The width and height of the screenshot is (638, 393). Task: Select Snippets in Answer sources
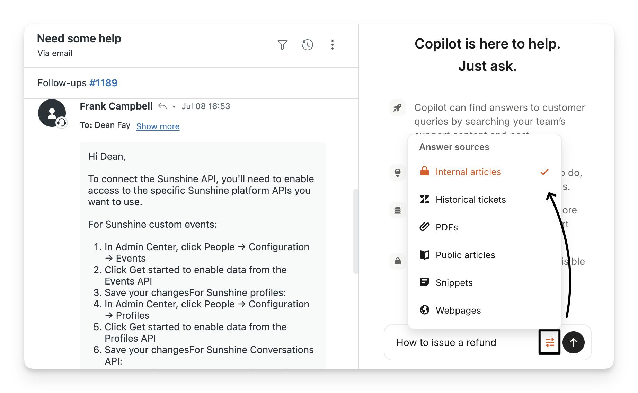[x=454, y=283]
